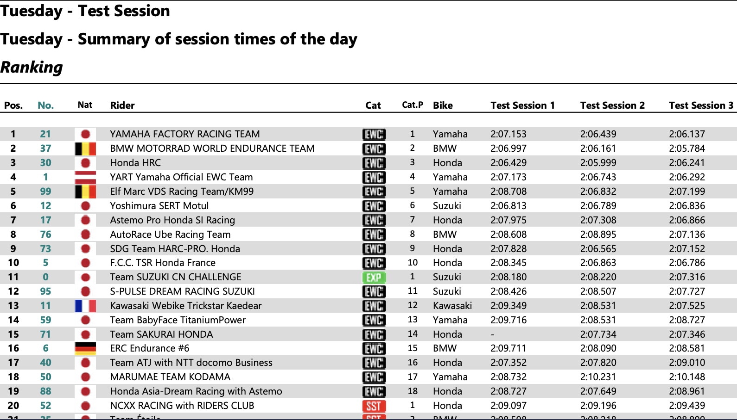Click the French flag beside Kawasaki Webike Trickstar Kaedear

(x=85, y=306)
